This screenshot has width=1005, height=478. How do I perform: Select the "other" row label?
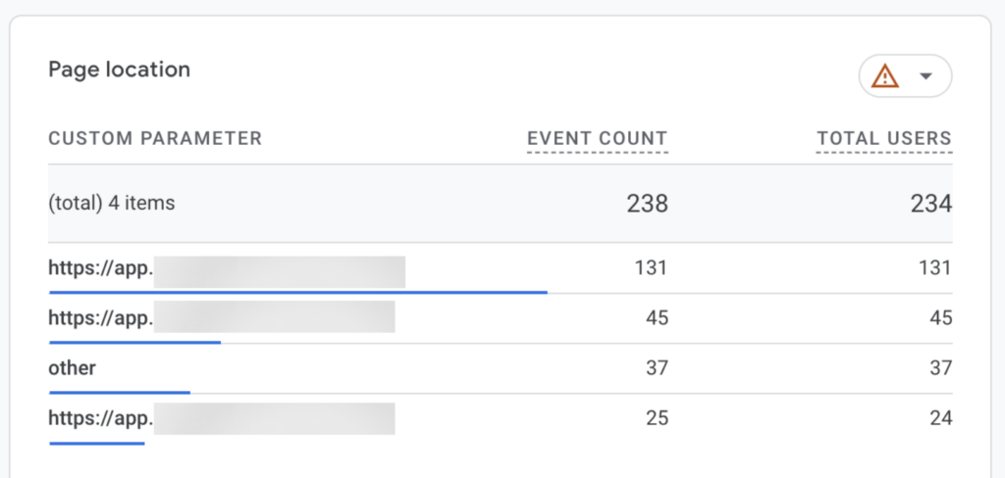(72, 368)
